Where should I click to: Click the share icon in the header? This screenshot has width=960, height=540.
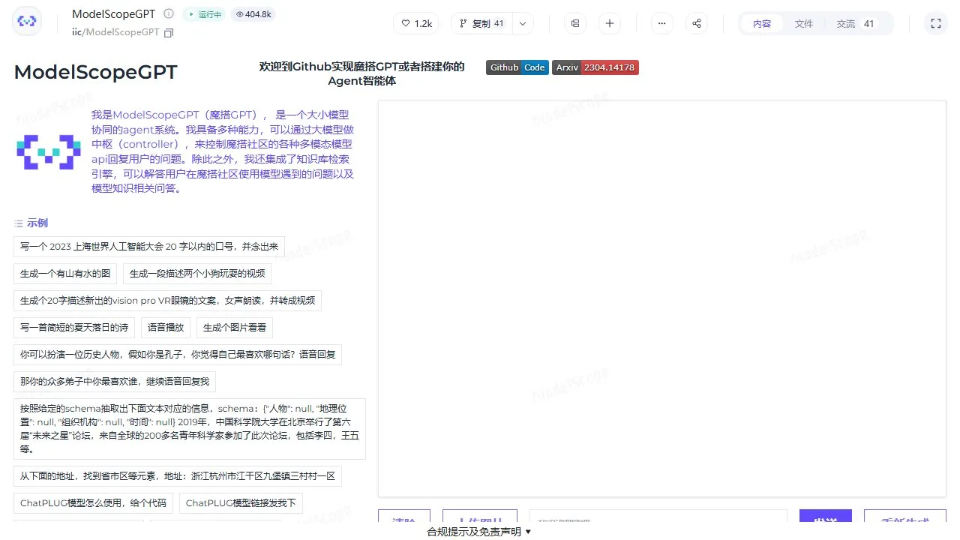pyautogui.click(x=697, y=23)
